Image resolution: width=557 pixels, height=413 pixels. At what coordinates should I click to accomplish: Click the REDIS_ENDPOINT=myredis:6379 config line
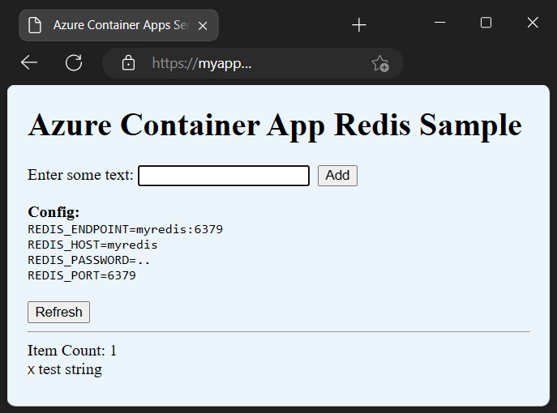coord(125,229)
